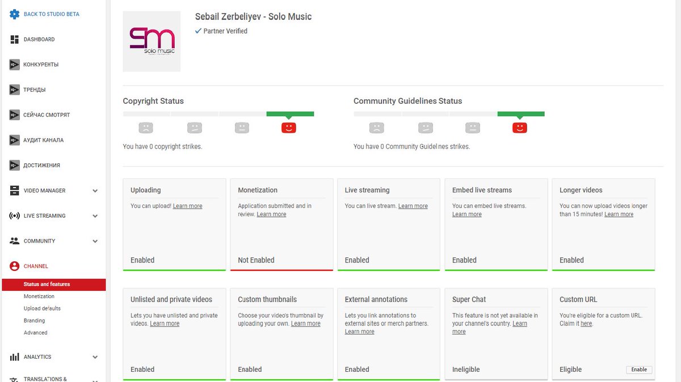Open Back to Studio Beta
The image size is (681, 382).
tap(52, 14)
